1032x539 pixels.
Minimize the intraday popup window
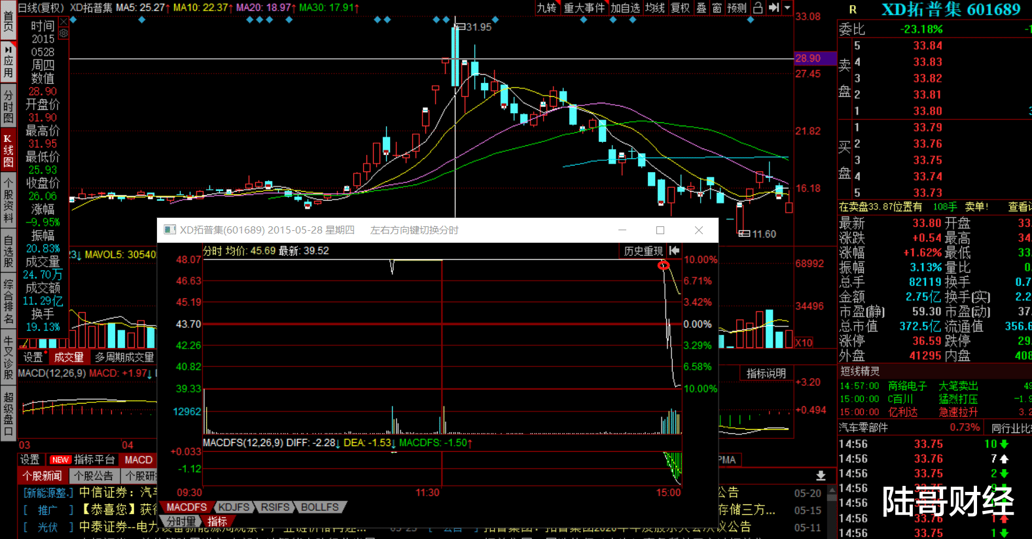tap(622, 230)
